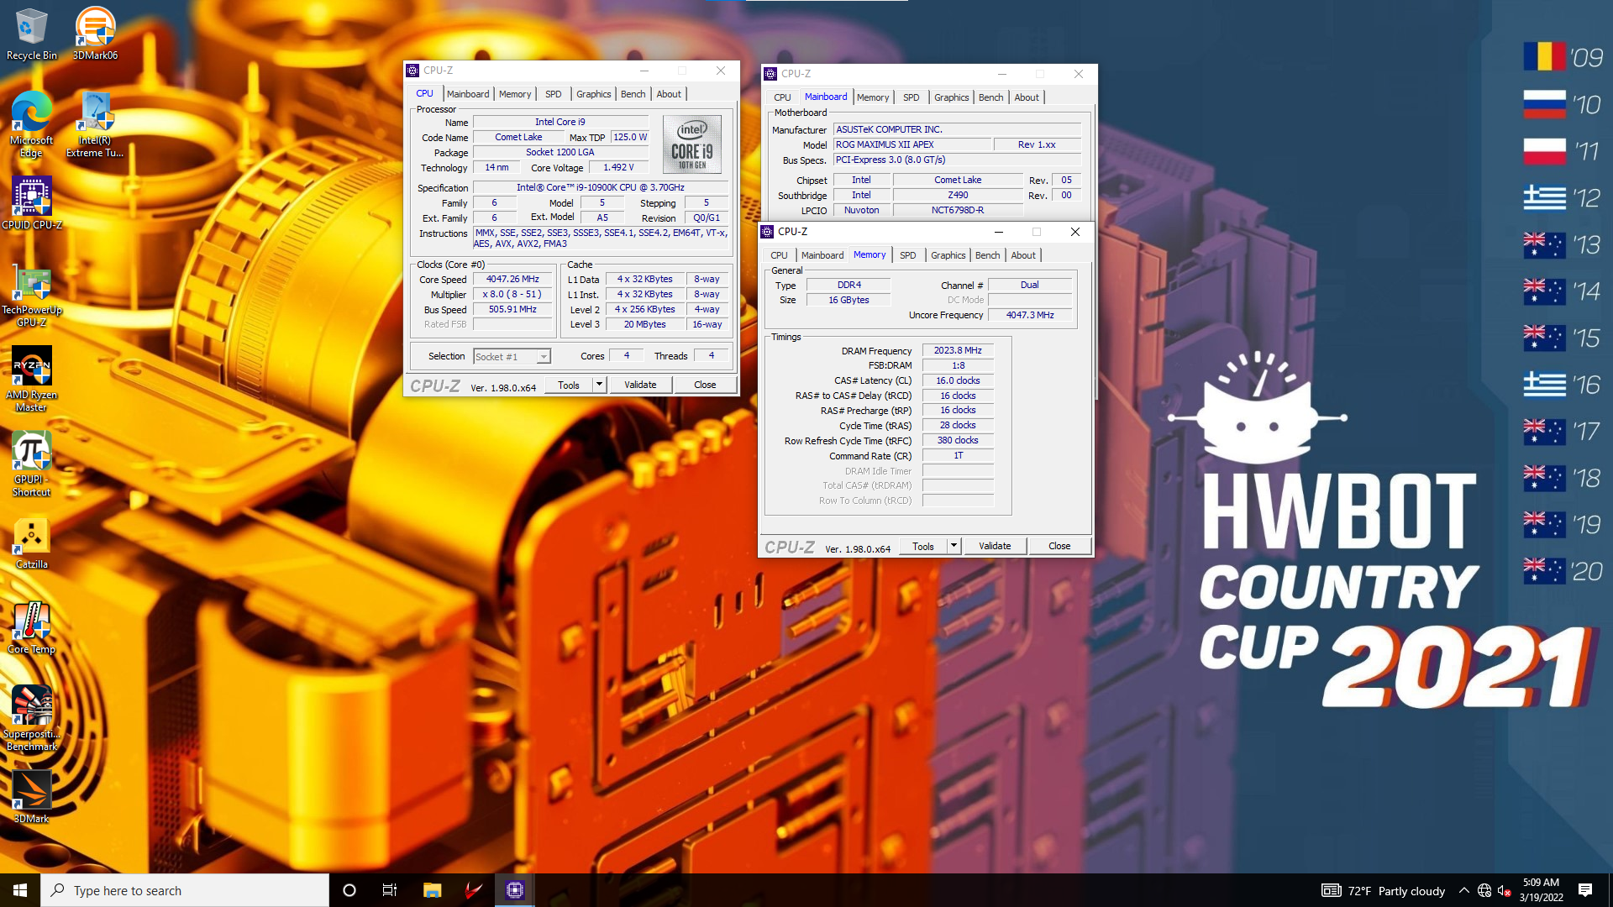
Task: Click the red swoosh taskbar app icon
Action: (474, 890)
